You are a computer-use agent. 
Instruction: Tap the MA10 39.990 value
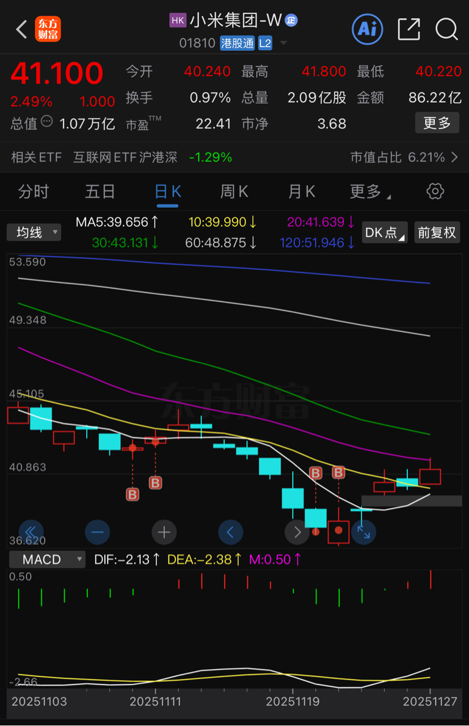(x=222, y=222)
